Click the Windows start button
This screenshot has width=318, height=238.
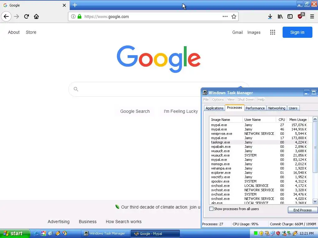(x=15, y=233)
